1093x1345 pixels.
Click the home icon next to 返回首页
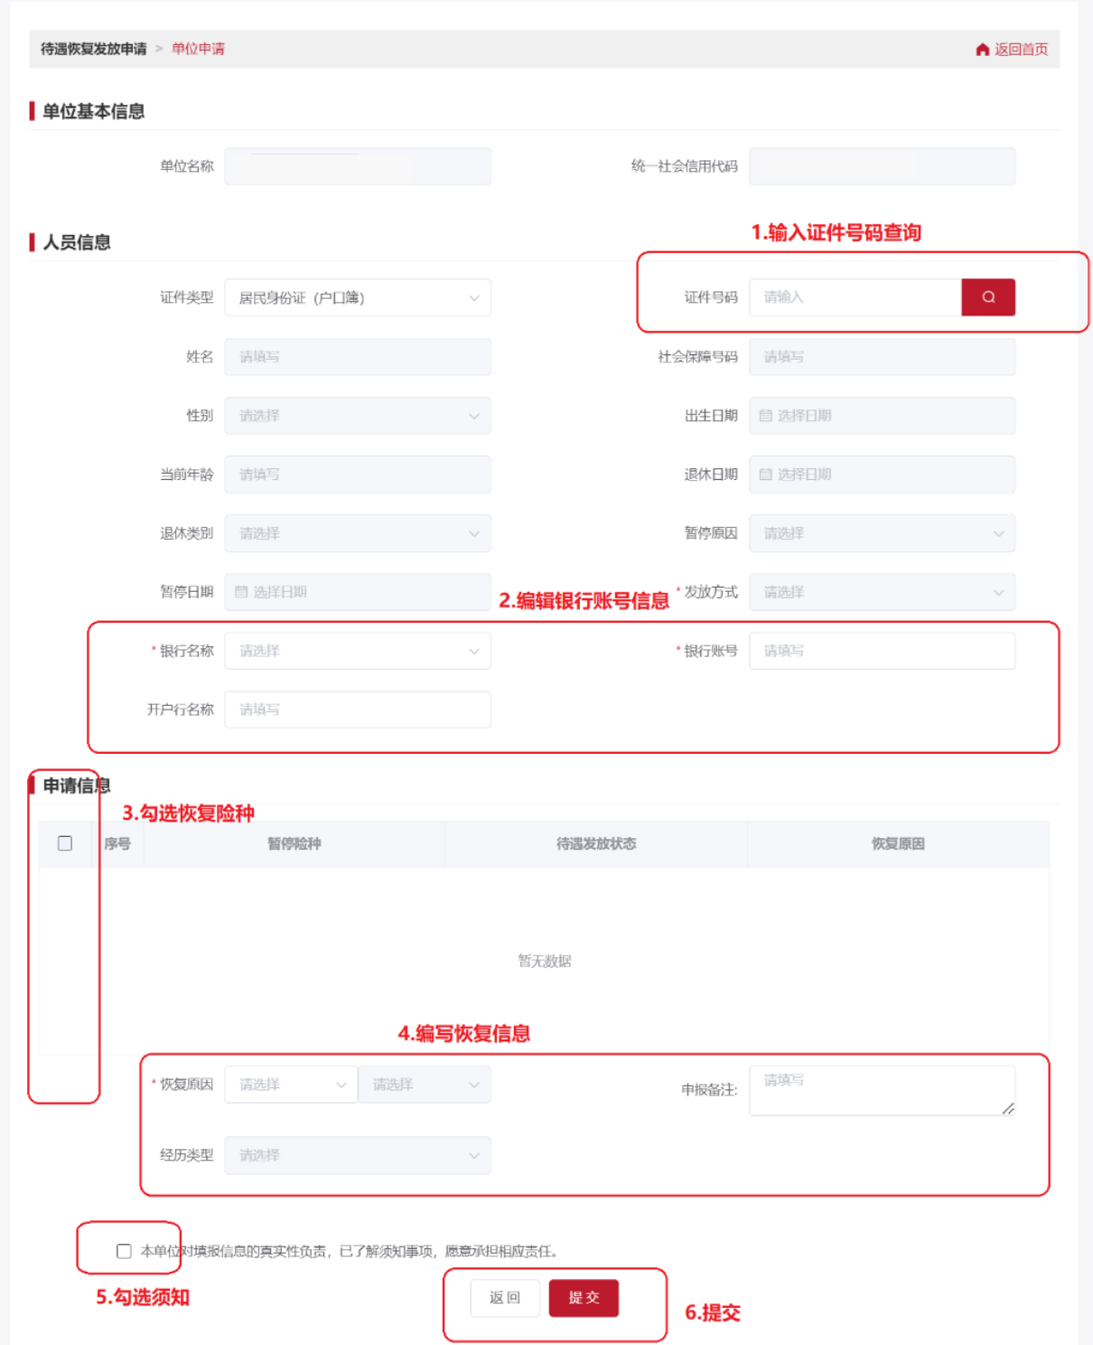tap(982, 51)
